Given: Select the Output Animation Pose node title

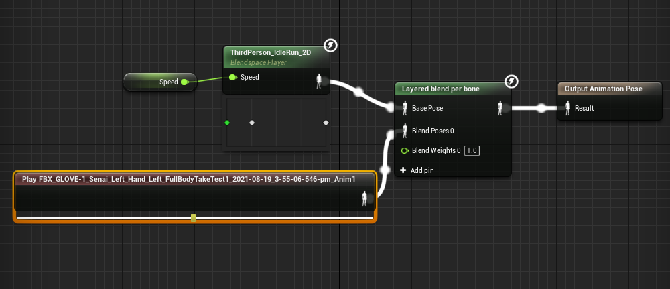Looking at the screenshot, I should click(604, 89).
